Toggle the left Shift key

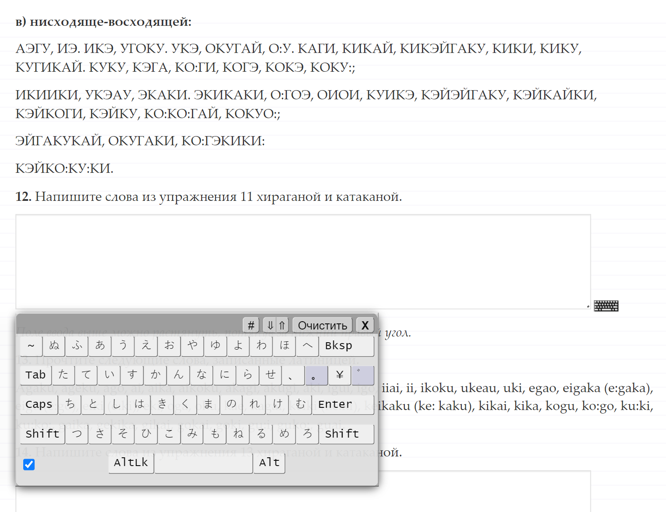click(x=42, y=434)
